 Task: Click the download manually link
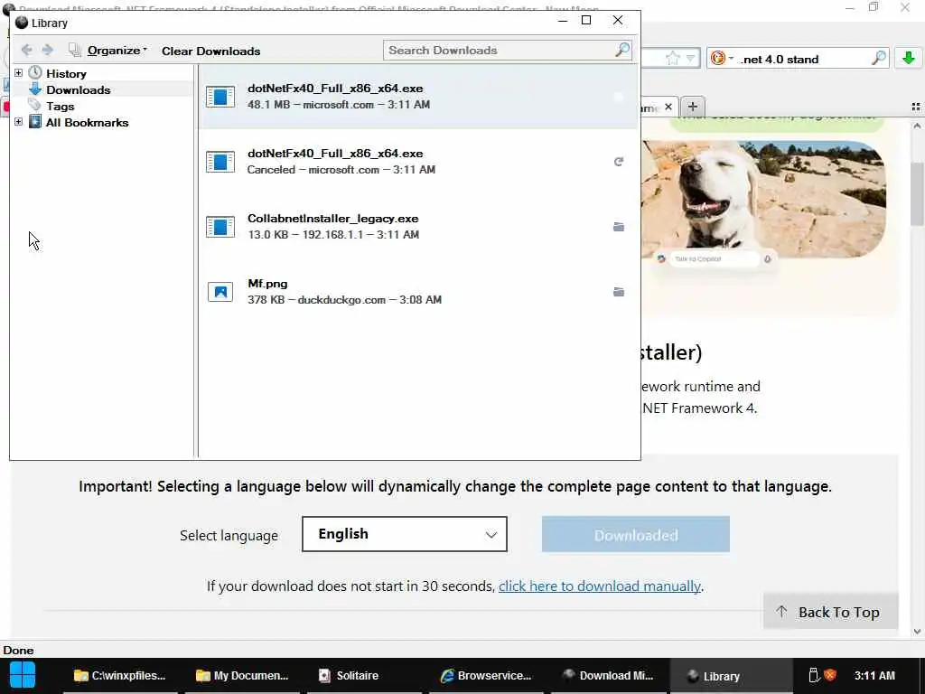coord(600,586)
